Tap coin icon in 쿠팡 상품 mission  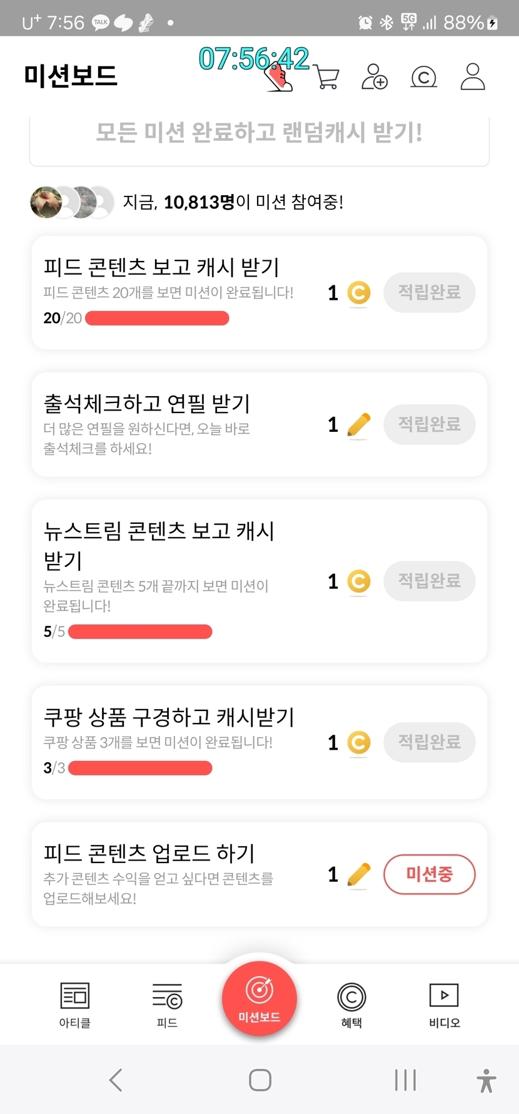358,743
